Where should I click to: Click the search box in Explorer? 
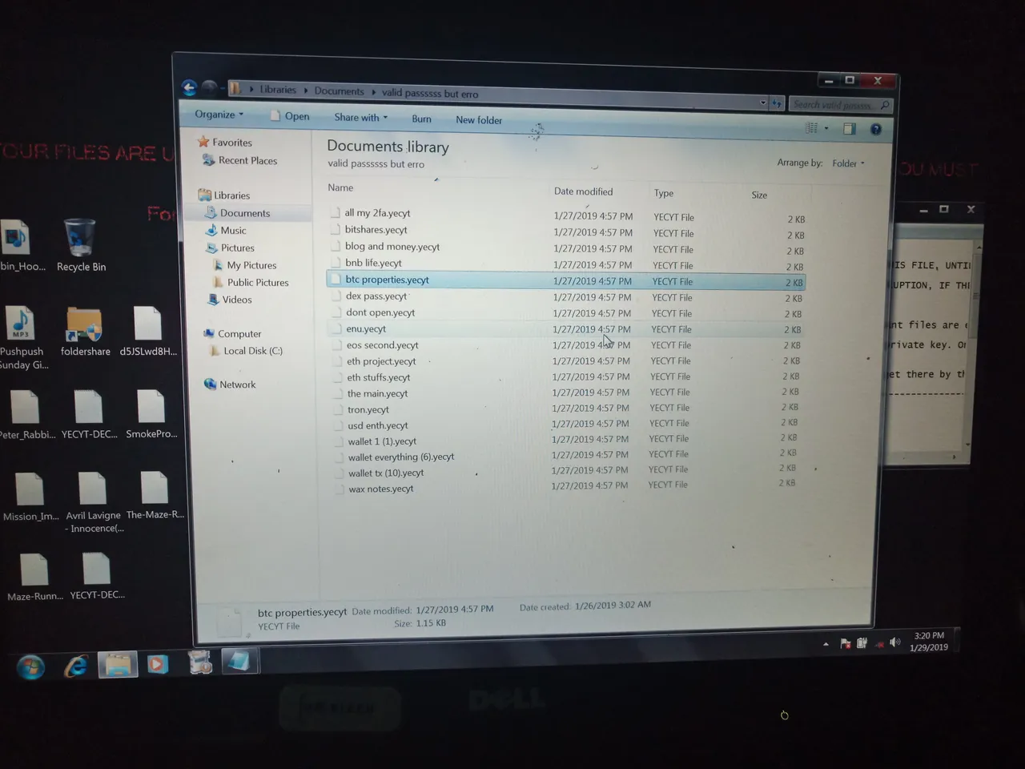coord(840,105)
